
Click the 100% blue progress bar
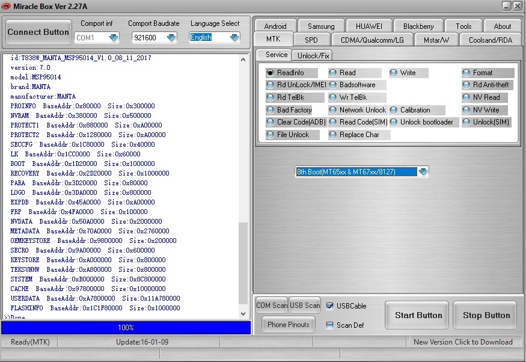126,328
